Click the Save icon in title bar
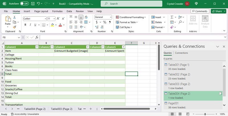The image size is (228, 116). tap(33, 4)
